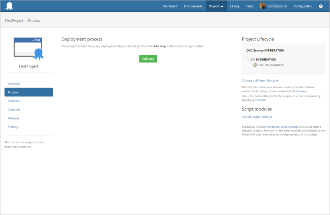Image resolution: width=330 pixels, height=215 pixels.
Task: Select Overview in the project sidebar
Action: 14,84
